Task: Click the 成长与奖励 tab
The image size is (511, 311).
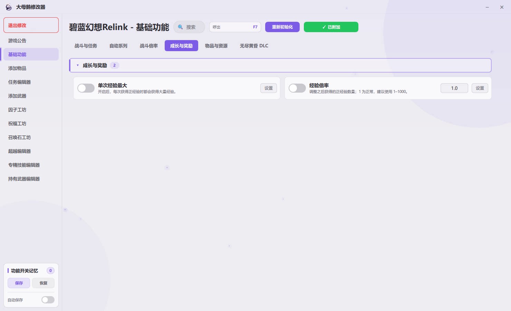Action: click(181, 46)
